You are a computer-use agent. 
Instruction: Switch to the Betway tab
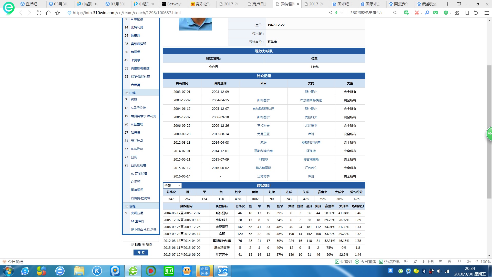pyautogui.click(x=173, y=4)
